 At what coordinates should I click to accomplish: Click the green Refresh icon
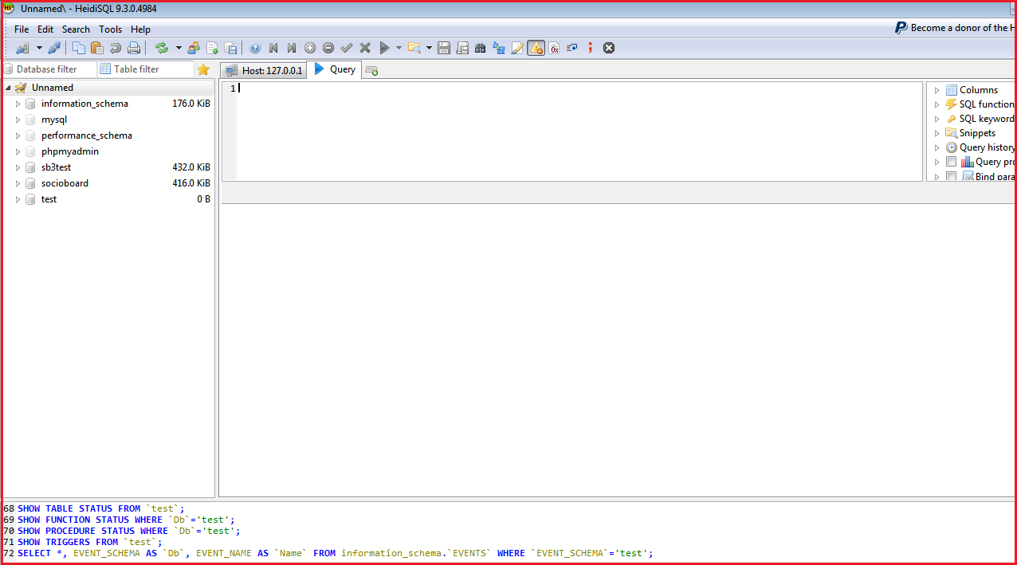(x=162, y=48)
